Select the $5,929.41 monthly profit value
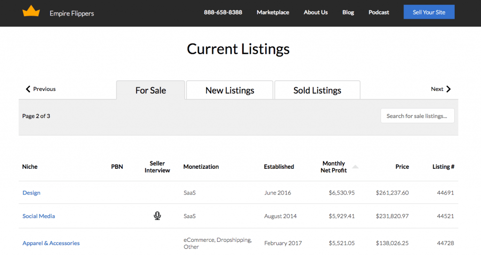481x255 pixels. click(x=341, y=216)
